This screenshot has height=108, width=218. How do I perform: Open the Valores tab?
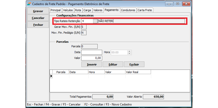(98, 10)
